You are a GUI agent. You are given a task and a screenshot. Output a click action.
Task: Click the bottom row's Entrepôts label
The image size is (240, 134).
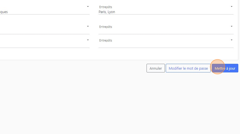(x=105, y=40)
